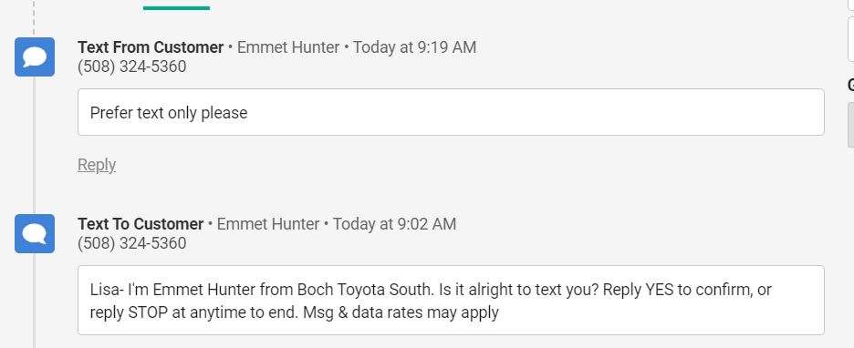The height and width of the screenshot is (348, 854).
Task: Click the word YES in the opt-in message
Action: coord(660,290)
